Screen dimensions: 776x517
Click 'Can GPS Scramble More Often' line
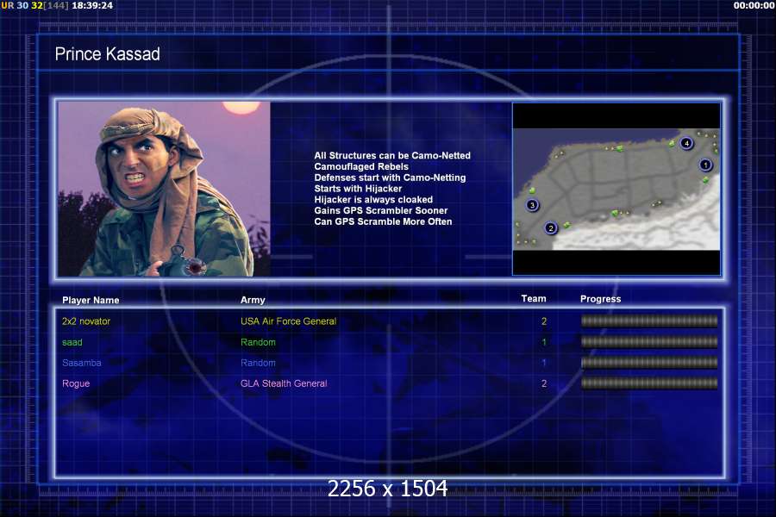tap(383, 221)
